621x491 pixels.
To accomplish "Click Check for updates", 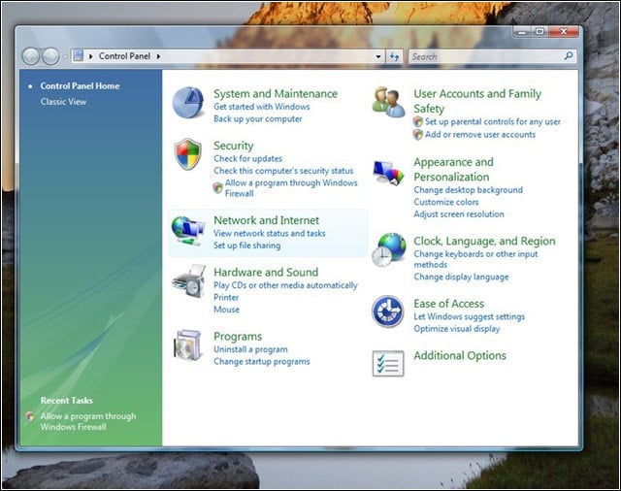I will pos(248,159).
